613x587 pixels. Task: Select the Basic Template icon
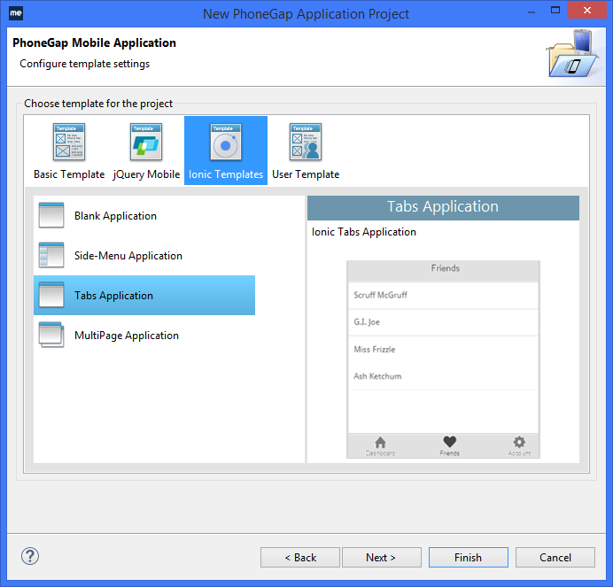tap(69, 143)
